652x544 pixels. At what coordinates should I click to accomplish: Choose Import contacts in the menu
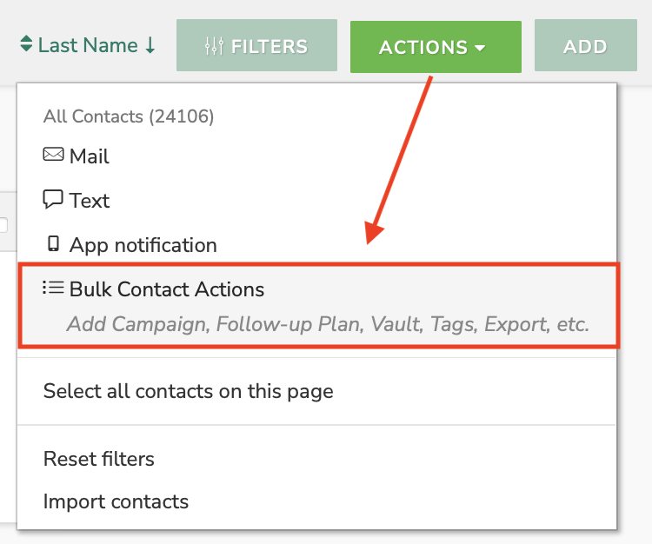(x=116, y=501)
